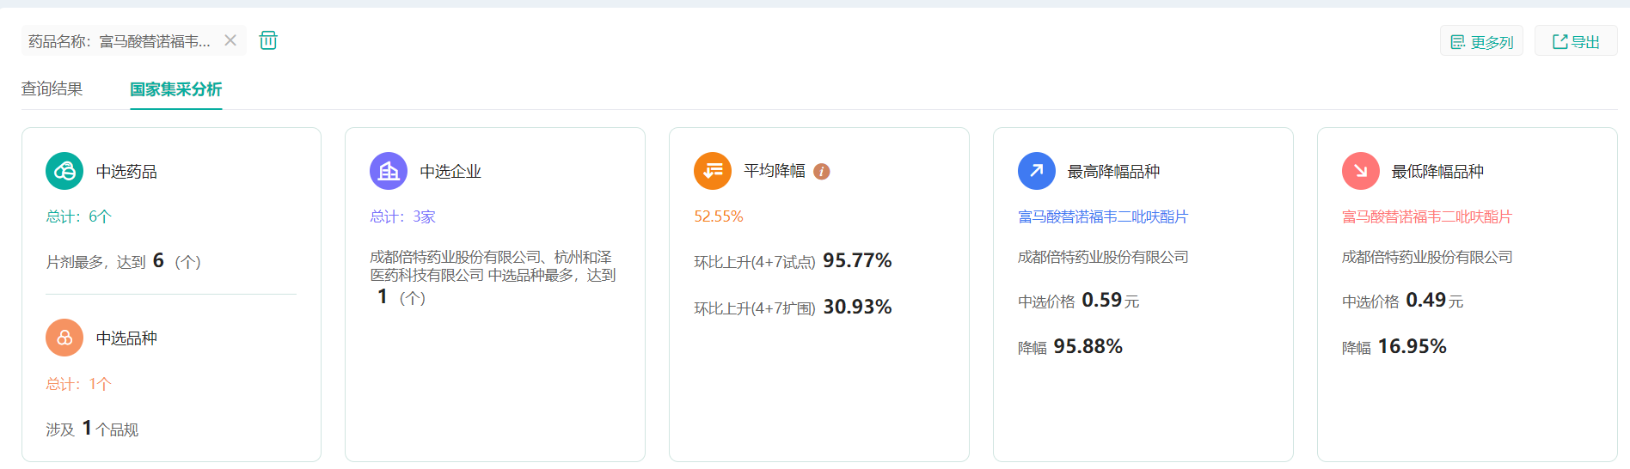Switch to the 查询结果 tab
Viewport: 1630px width, 469px height.
(52, 89)
